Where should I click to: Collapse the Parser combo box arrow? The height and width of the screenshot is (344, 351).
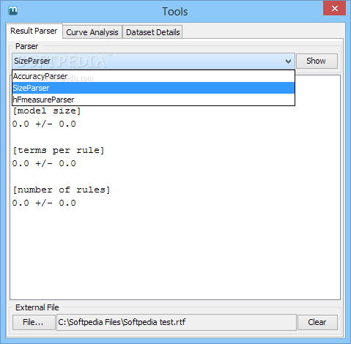click(288, 61)
